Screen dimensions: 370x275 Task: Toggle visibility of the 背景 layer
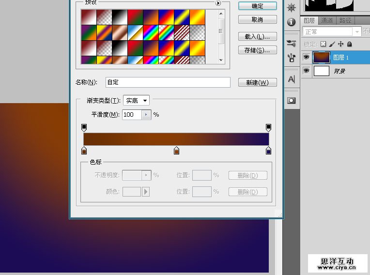[x=306, y=71]
